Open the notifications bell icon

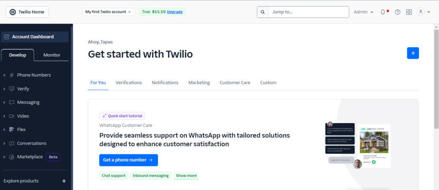point(383,12)
